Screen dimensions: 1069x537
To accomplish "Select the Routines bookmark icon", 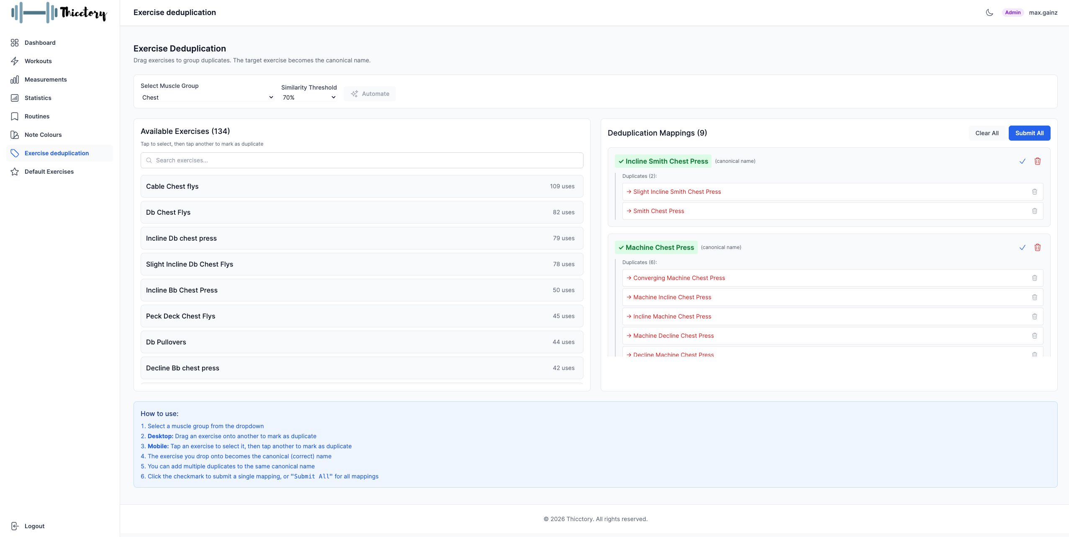I will pos(15,116).
